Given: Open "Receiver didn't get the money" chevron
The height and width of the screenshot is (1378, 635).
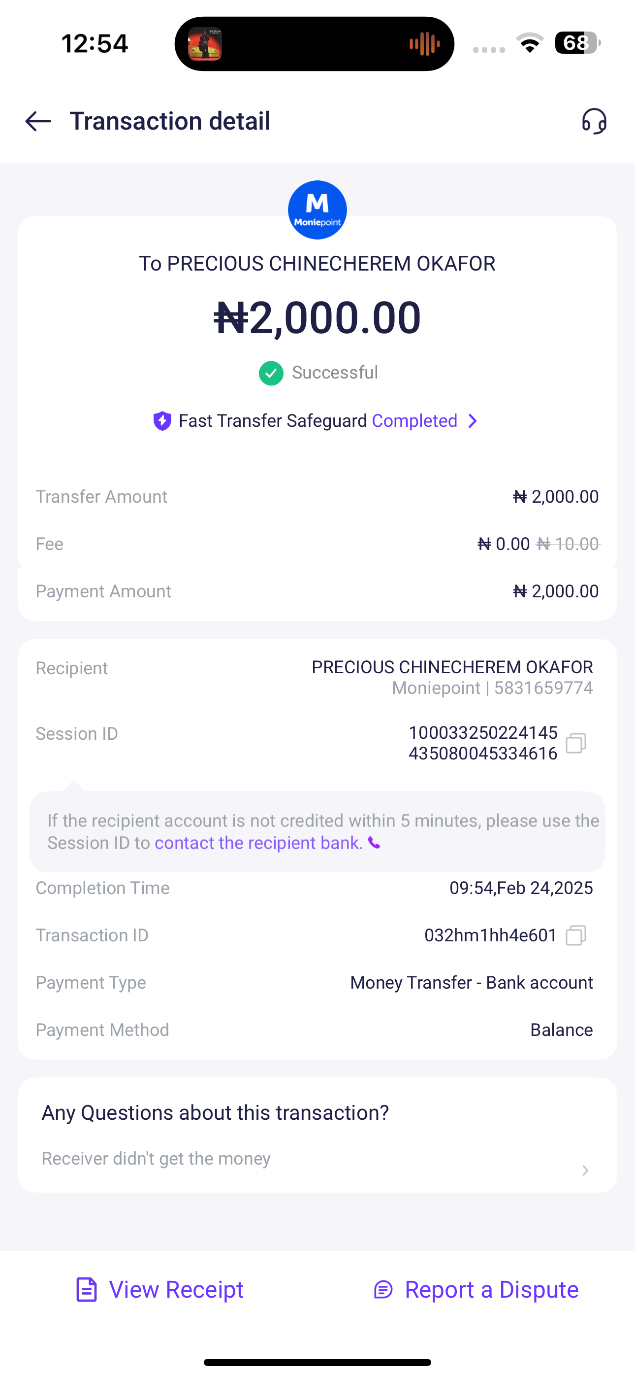Looking at the screenshot, I should (585, 1171).
